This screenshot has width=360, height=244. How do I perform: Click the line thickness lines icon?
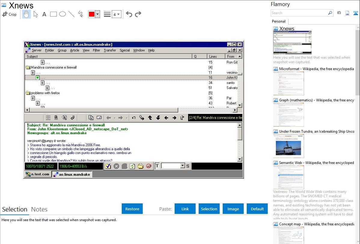tap(107, 14)
